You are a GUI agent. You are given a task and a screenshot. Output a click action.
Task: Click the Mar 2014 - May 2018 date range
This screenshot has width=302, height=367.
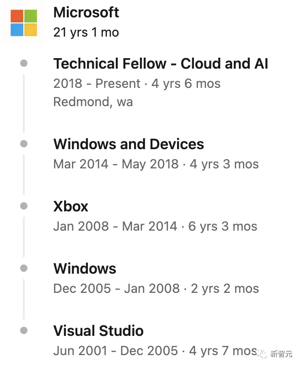click(116, 164)
